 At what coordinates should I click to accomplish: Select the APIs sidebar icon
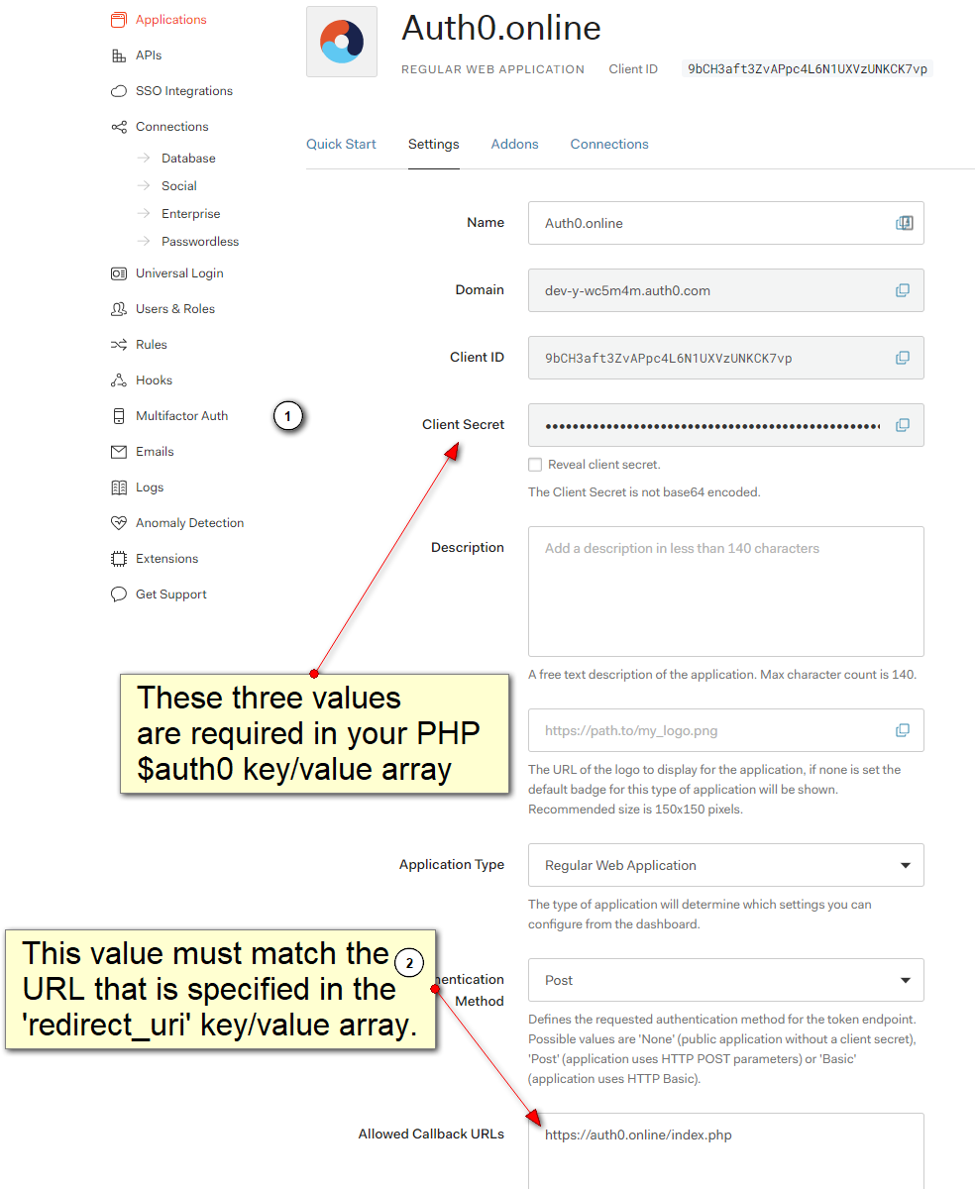121,54
